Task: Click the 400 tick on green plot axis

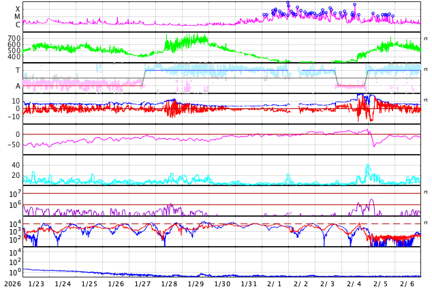Action: click(x=14, y=57)
